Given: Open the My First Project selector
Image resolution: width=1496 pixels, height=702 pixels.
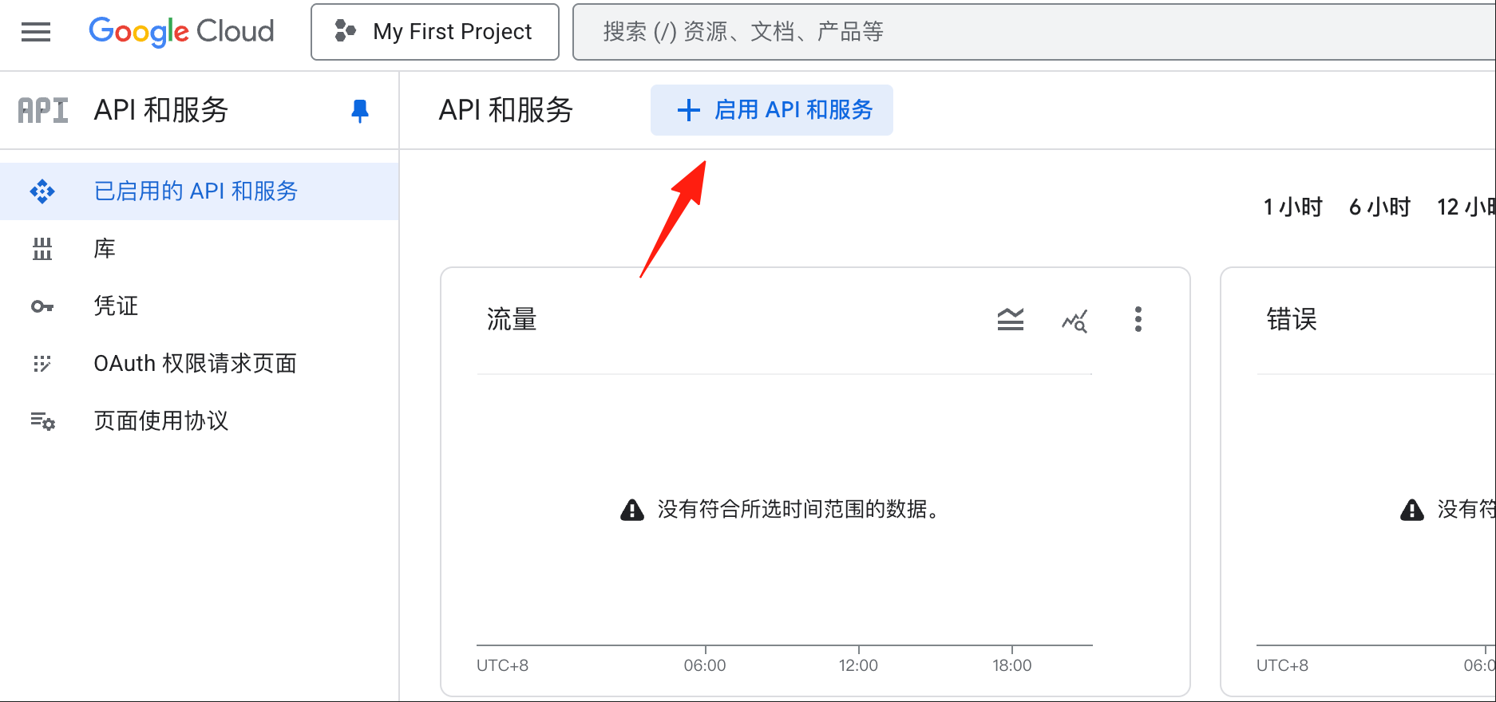Looking at the screenshot, I should [x=435, y=32].
